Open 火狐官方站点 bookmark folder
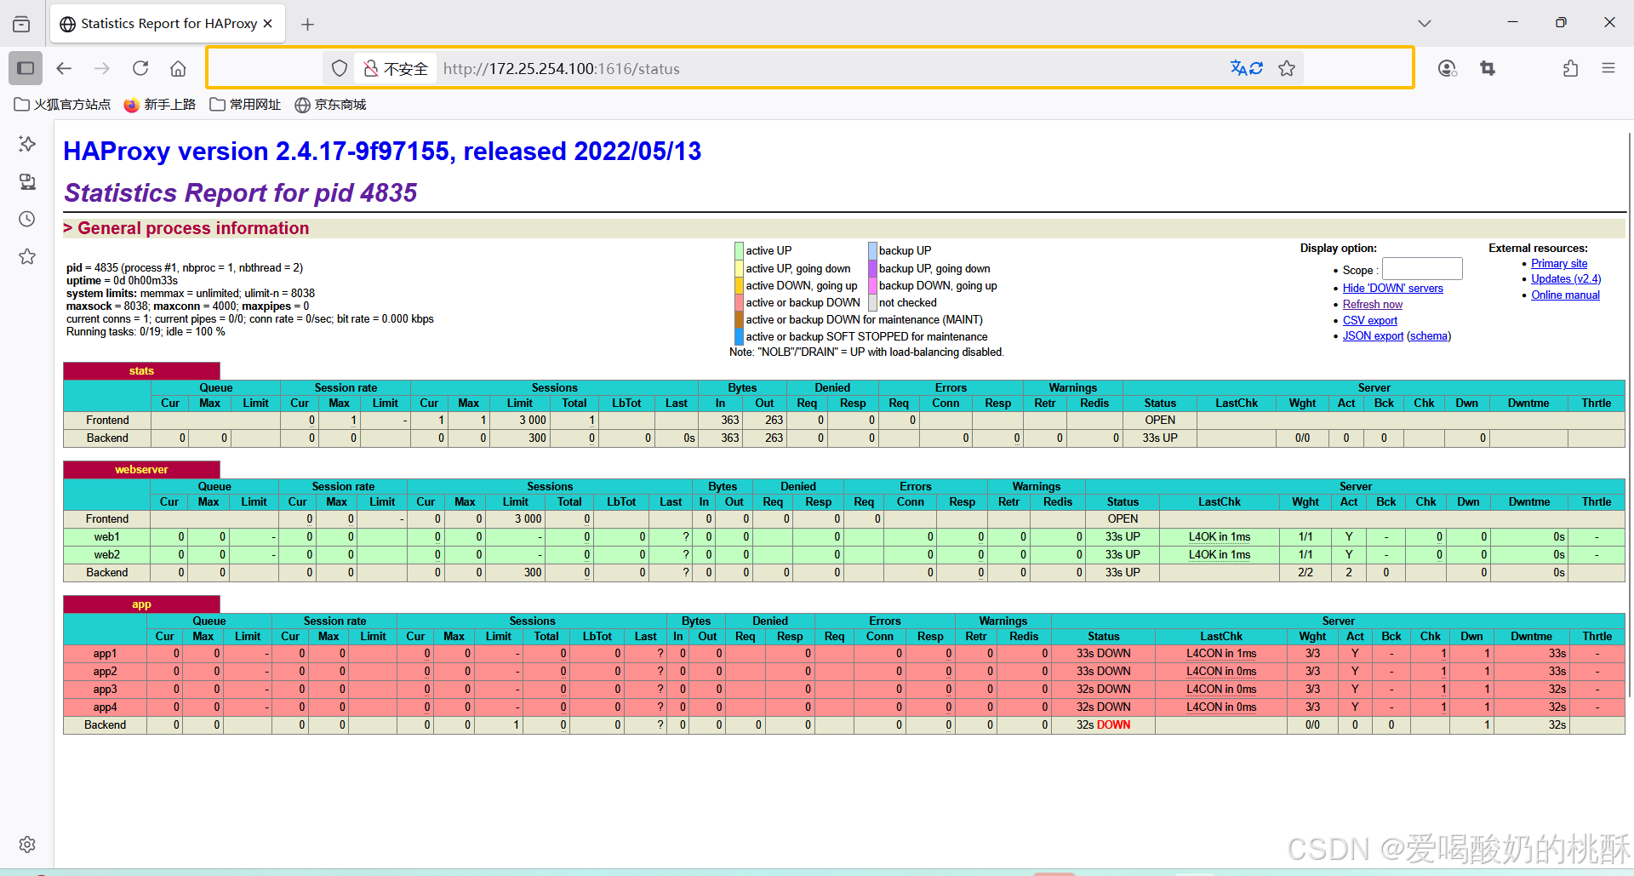Image resolution: width=1634 pixels, height=876 pixels. 63,105
